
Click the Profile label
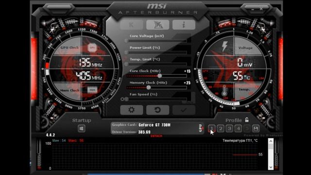click(x=234, y=121)
